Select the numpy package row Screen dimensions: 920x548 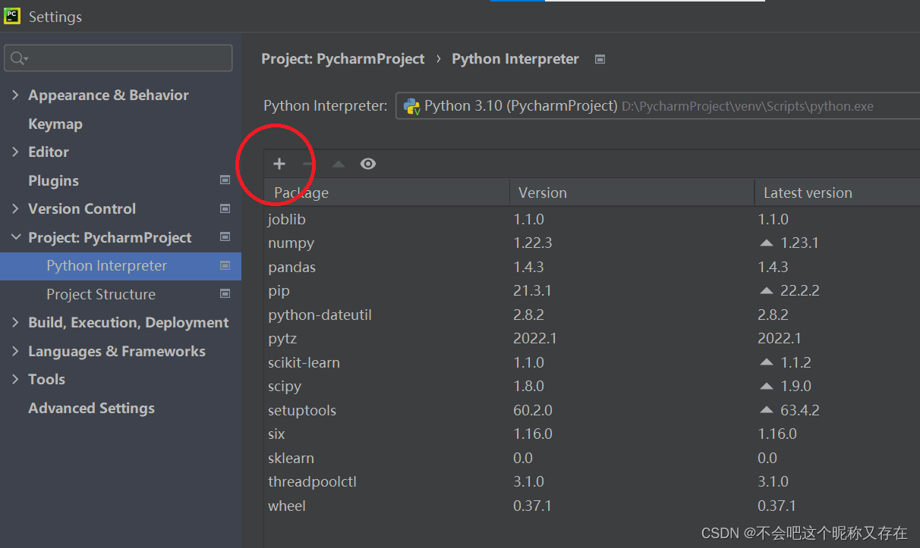(592, 243)
